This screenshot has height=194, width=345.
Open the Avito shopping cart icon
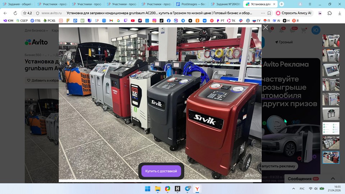coord(304,31)
